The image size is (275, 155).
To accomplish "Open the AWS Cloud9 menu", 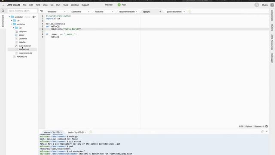I will (x=14, y=5).
